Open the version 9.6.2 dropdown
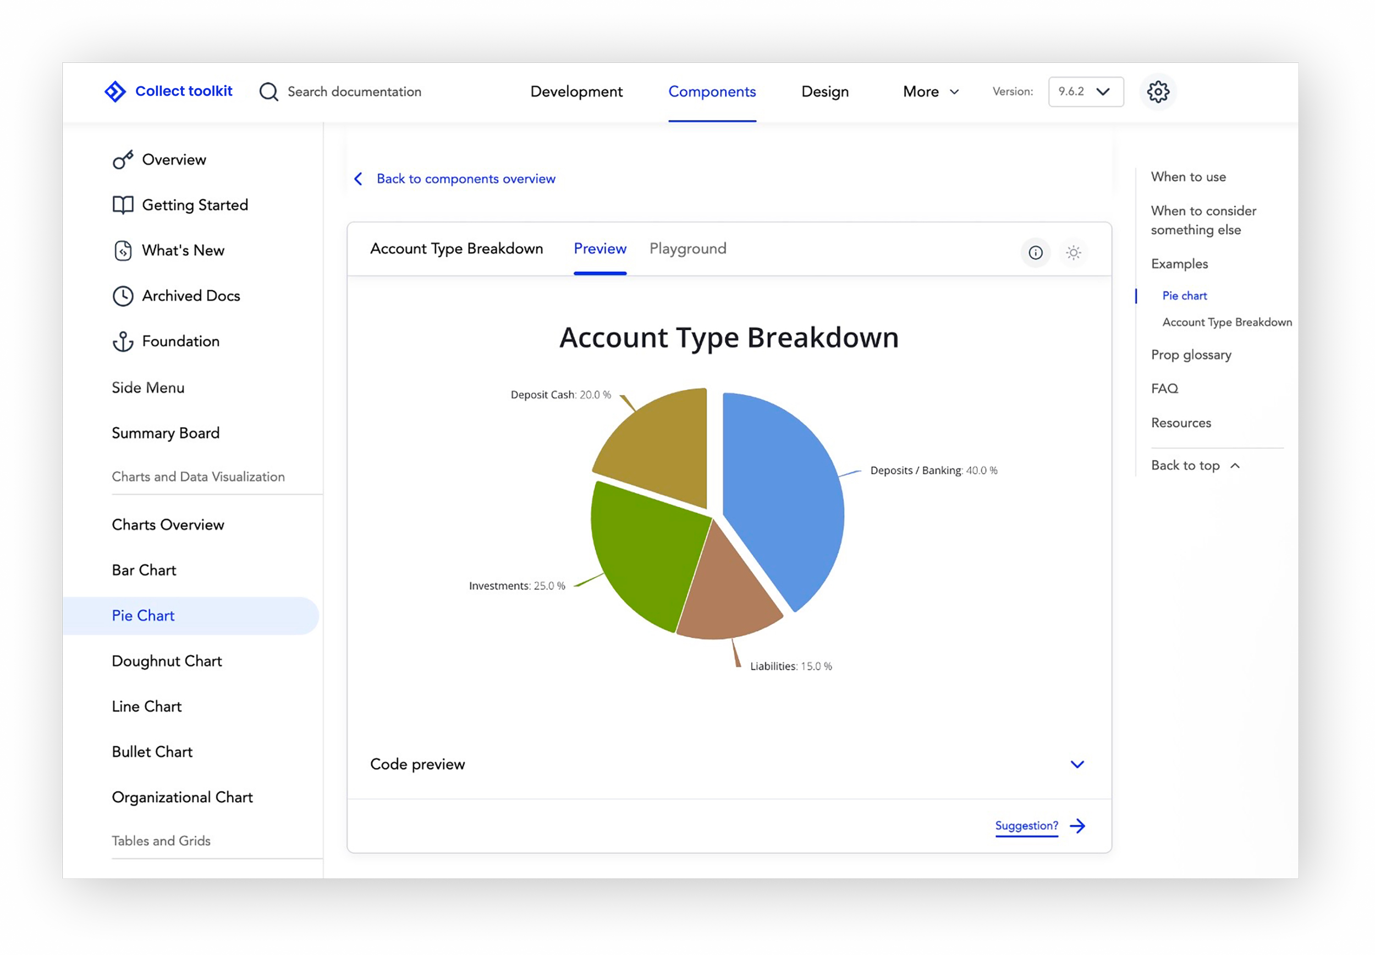This screenshot has width=1375, height=955. 1085,92
